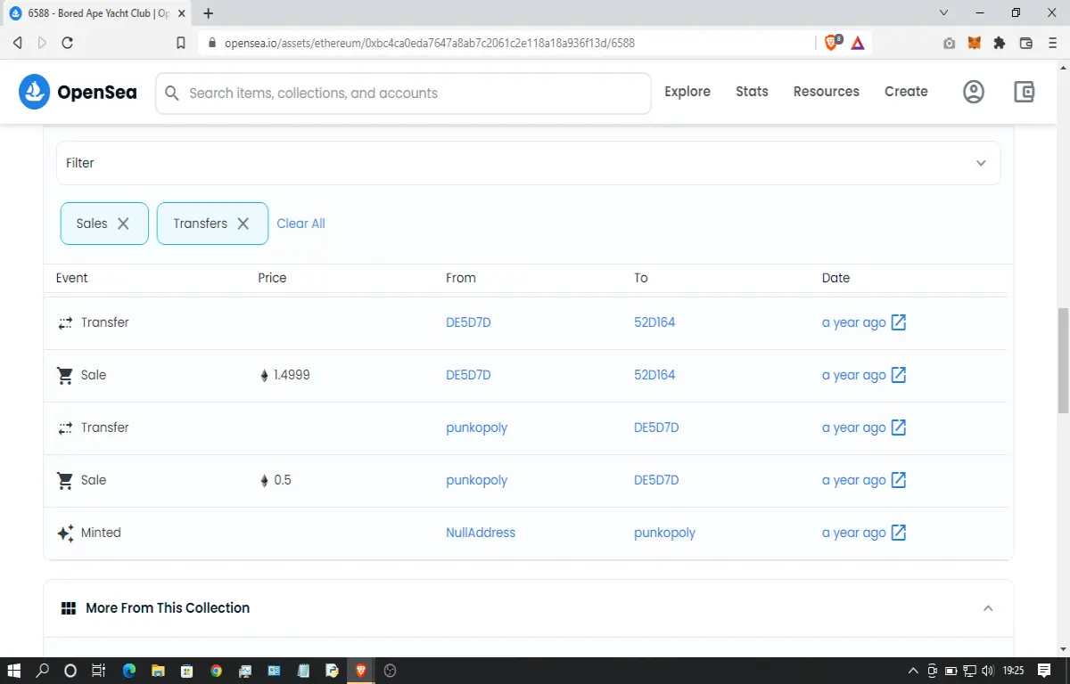This screenshot has height=684, width=1070.
Task: Remove the Sales filter chip
Action: pyautogui.click(x=123, y=224)
